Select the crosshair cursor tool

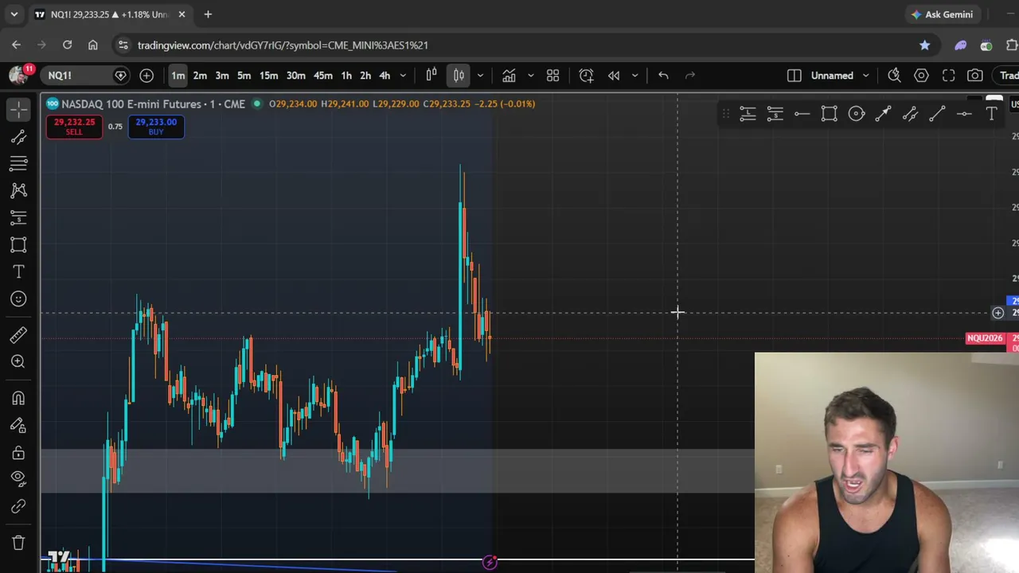click(18, 110)
